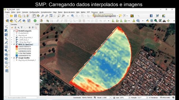
Task: Save the project with floppy disk icon
Action: 16,16
